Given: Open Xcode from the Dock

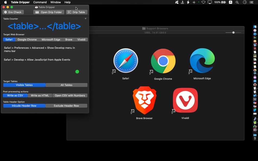Looking at the screenshot, I should coord(255,95).
